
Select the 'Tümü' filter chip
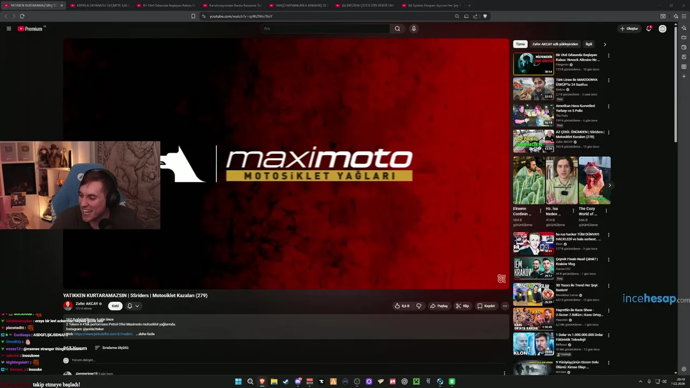pos(520,44)
